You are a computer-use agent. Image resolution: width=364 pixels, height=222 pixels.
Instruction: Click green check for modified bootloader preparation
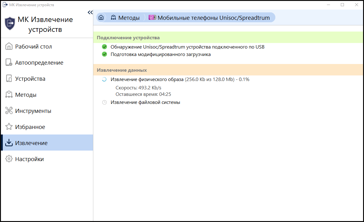(x=104, y=54)
